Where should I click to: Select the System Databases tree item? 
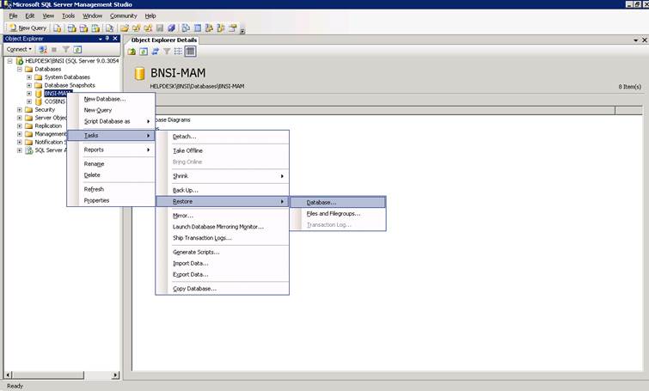[x=67, y=77]
